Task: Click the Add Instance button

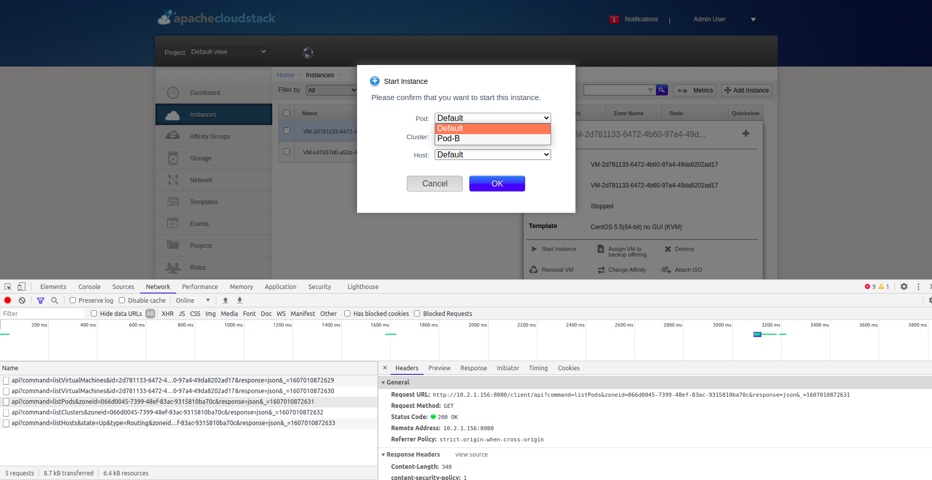Action: [747, 90]
